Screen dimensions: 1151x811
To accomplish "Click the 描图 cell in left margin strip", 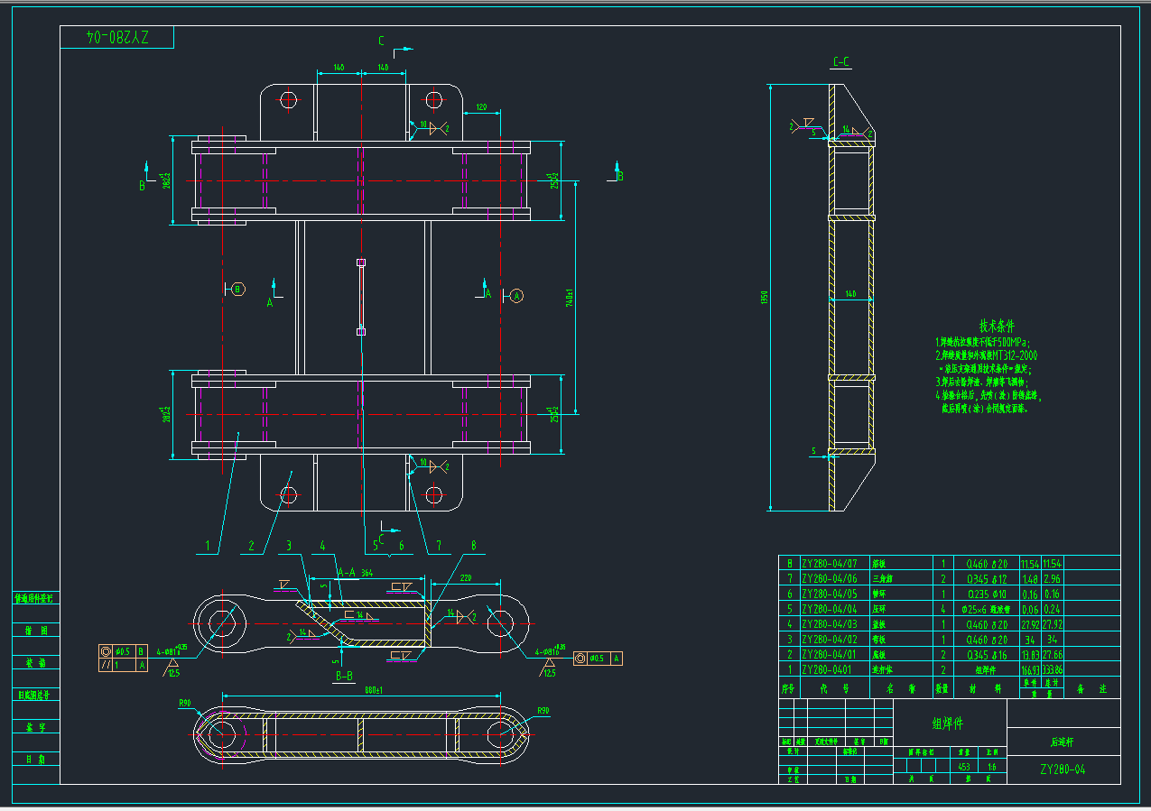I will click(36, 631).
